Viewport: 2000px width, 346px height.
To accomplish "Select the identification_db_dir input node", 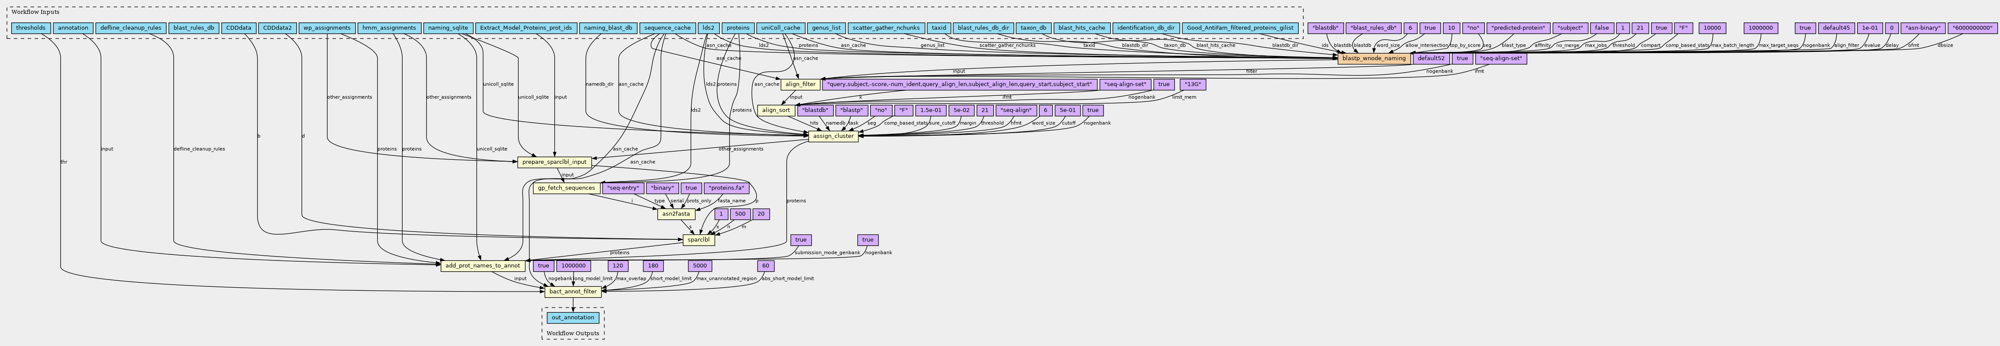I will pyautogui.click(x=1145, y=28).
